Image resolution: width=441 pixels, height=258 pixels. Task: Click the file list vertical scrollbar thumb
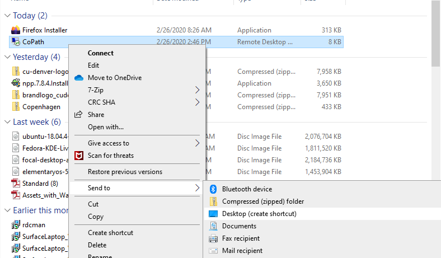click(x=435, y=33)
